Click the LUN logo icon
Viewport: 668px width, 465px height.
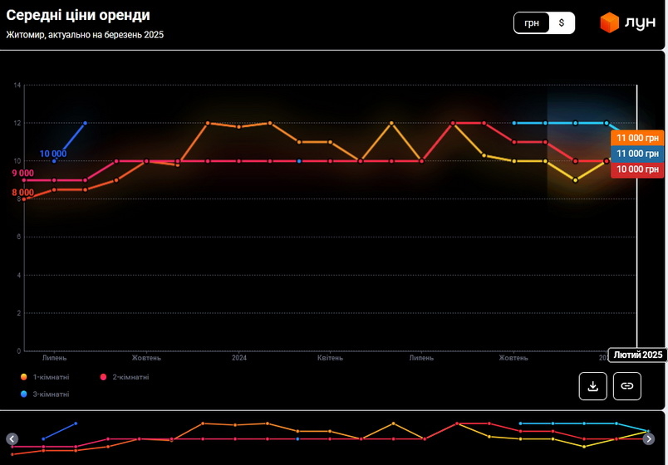[x=610, y=23]
